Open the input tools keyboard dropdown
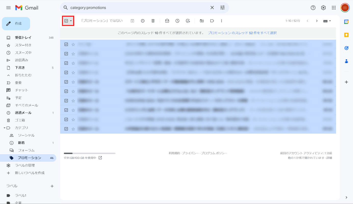The image size is (353, 204). (327, 21)
